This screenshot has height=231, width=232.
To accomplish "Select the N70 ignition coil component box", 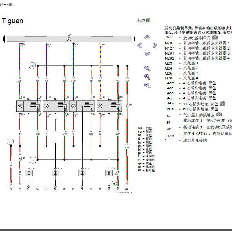I will [x=29, y=106].
